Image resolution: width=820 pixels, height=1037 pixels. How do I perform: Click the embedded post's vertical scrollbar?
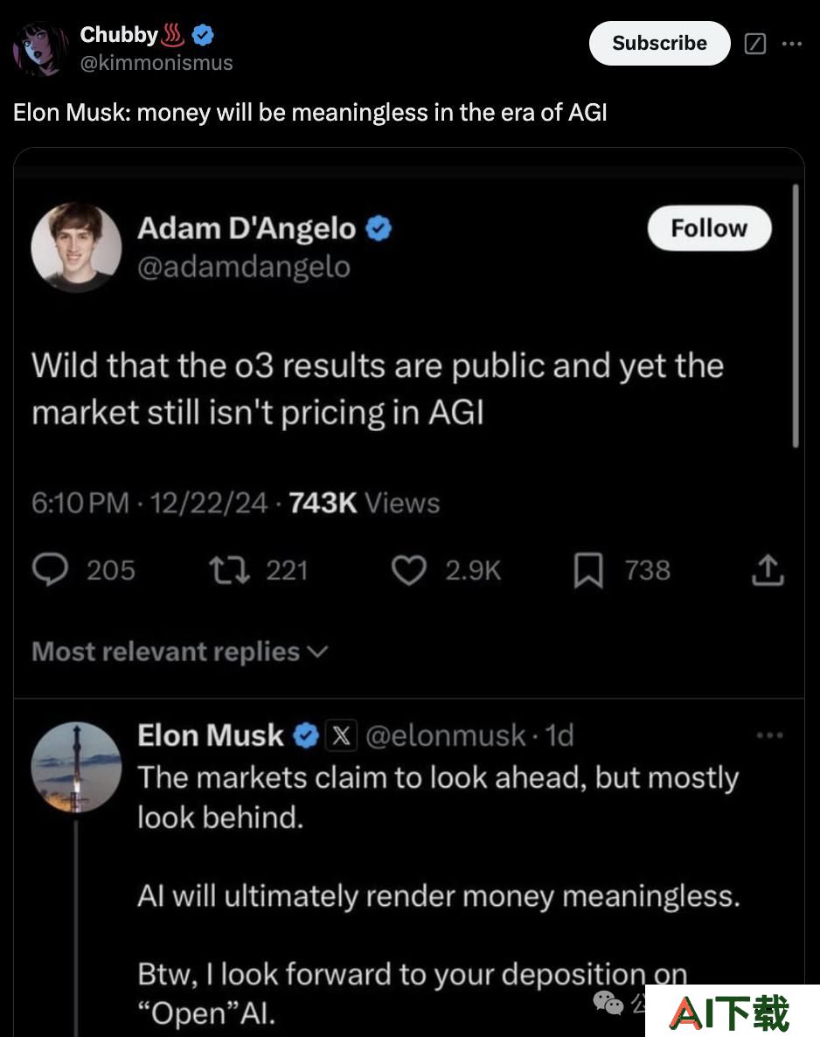(796, 317)
